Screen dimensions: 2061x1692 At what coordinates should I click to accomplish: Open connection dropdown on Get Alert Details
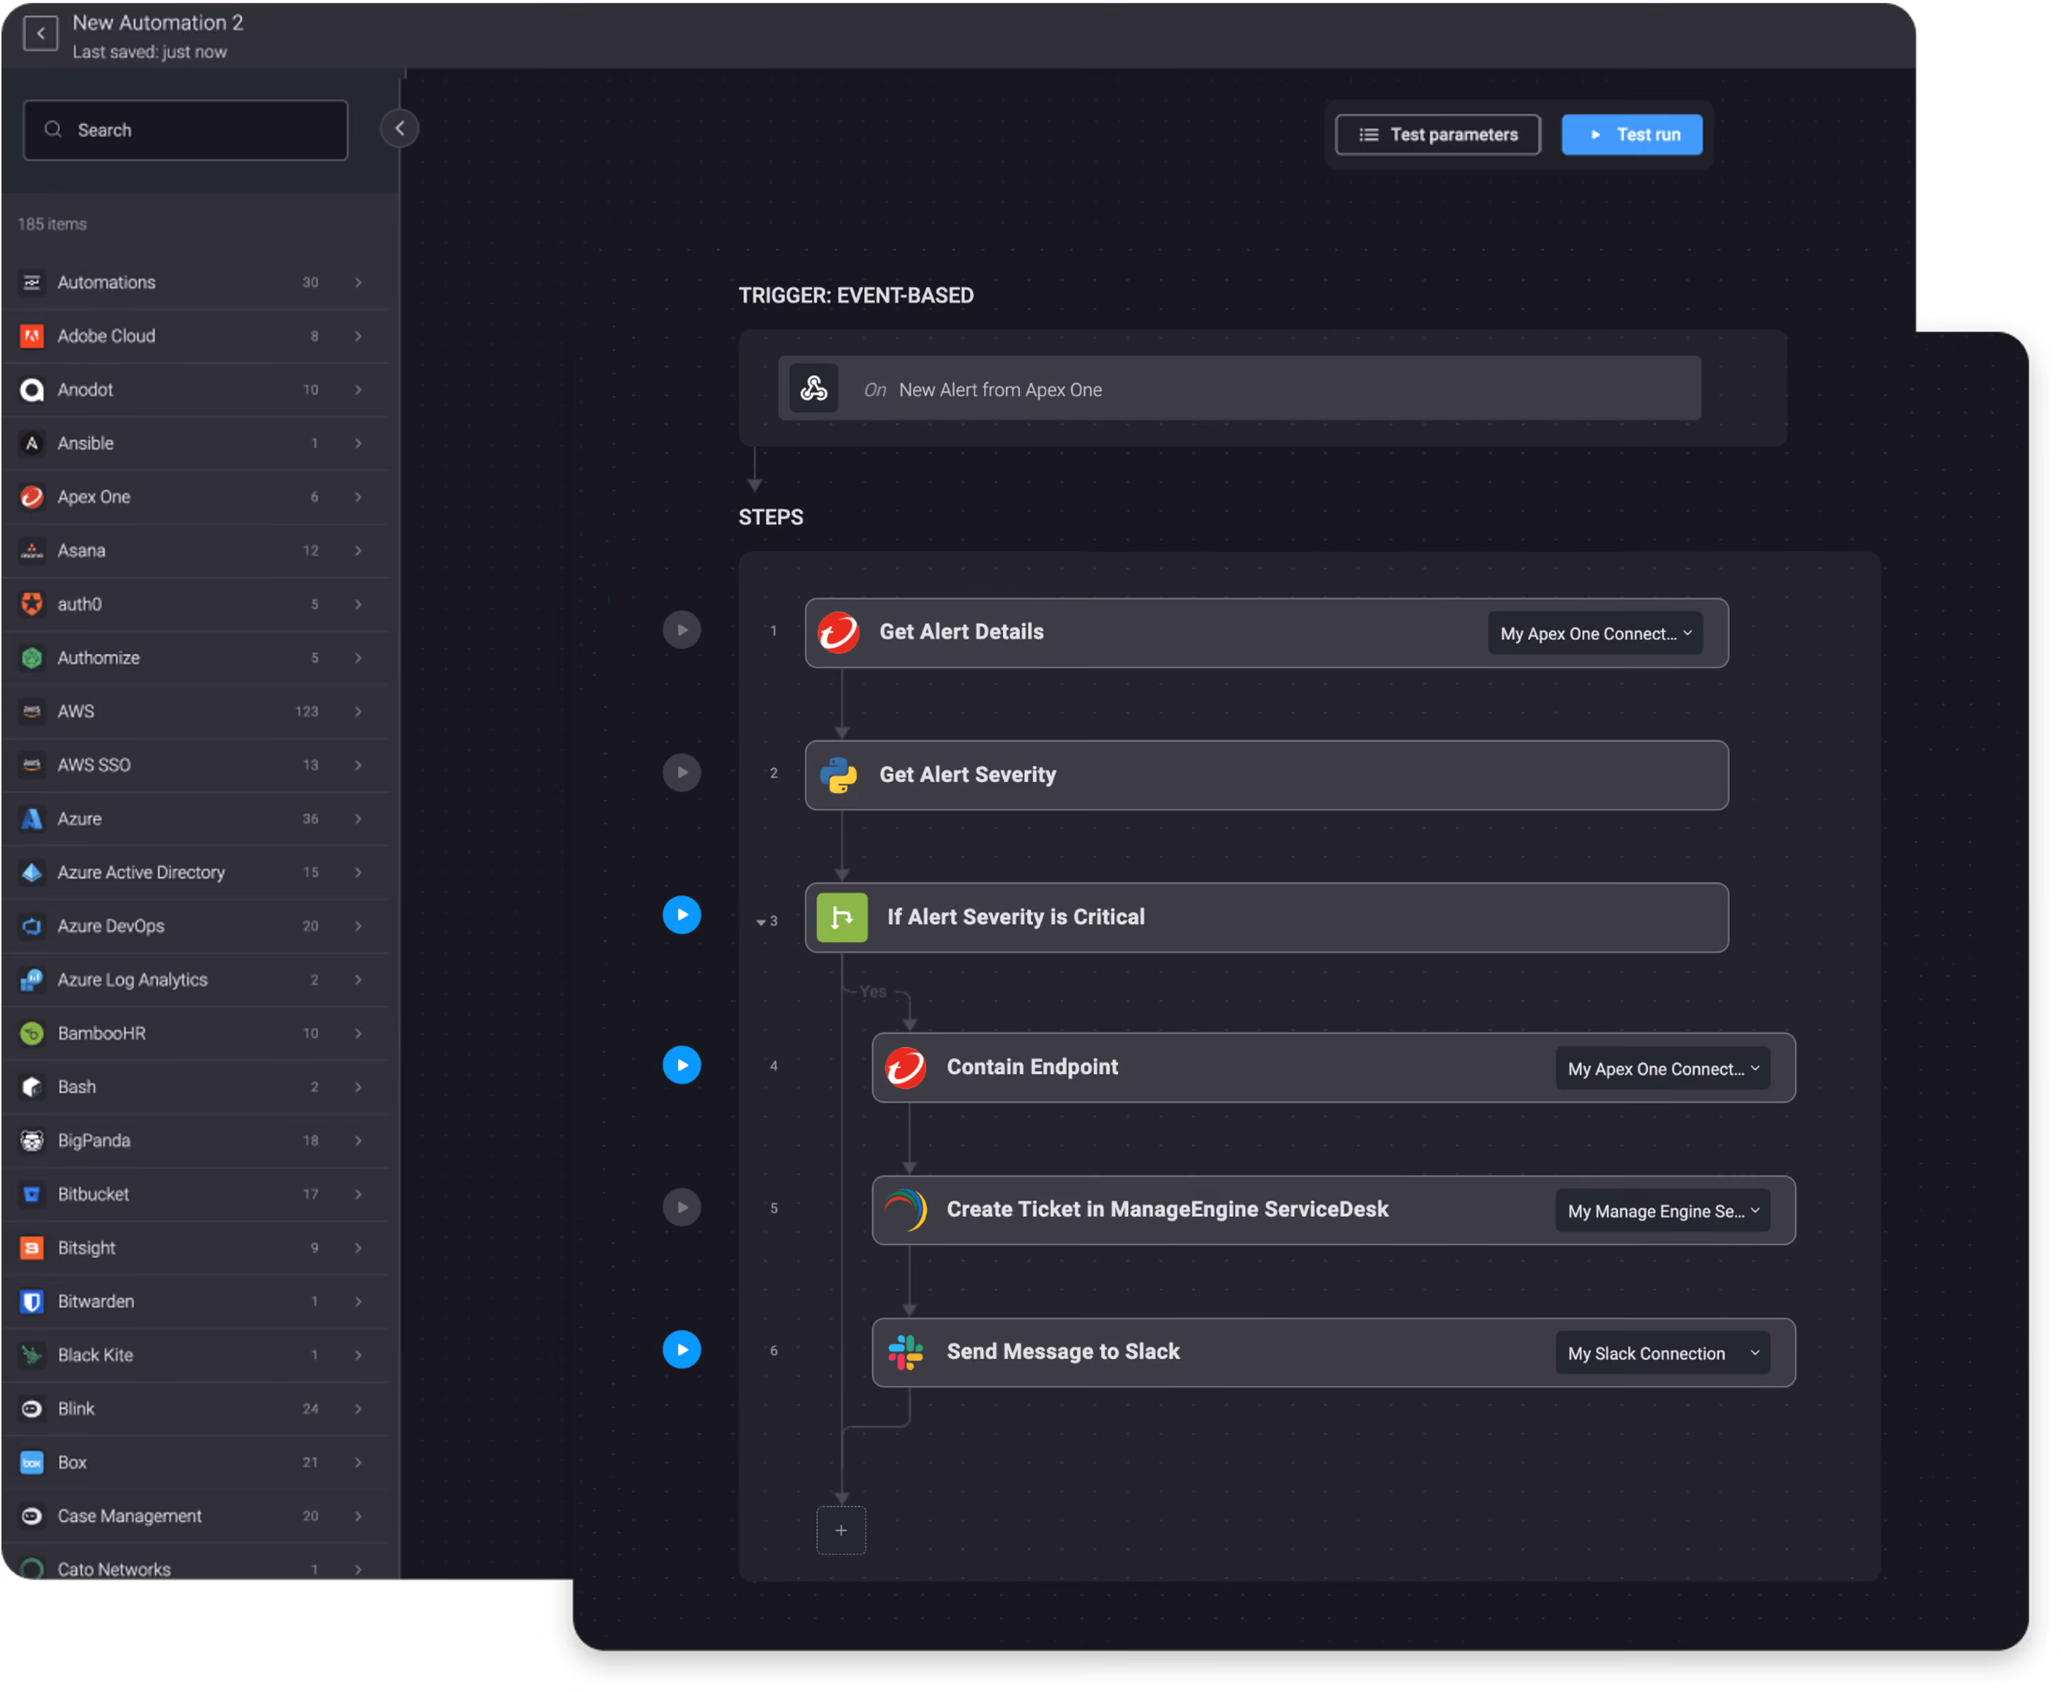click(x=1596, y=634)
